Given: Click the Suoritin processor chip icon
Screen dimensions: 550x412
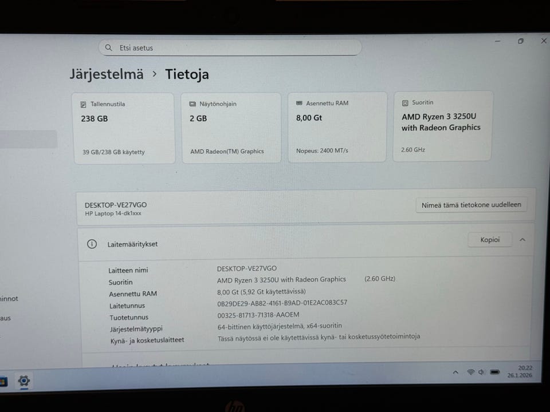Looking at the screenshot, I should [x=405, y=103].
